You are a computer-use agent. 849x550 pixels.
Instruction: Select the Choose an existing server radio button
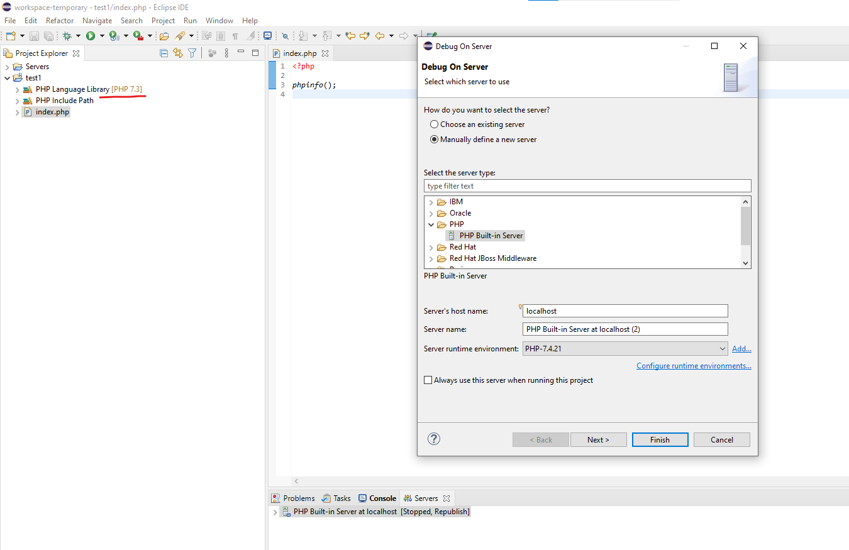coord(434,124)
